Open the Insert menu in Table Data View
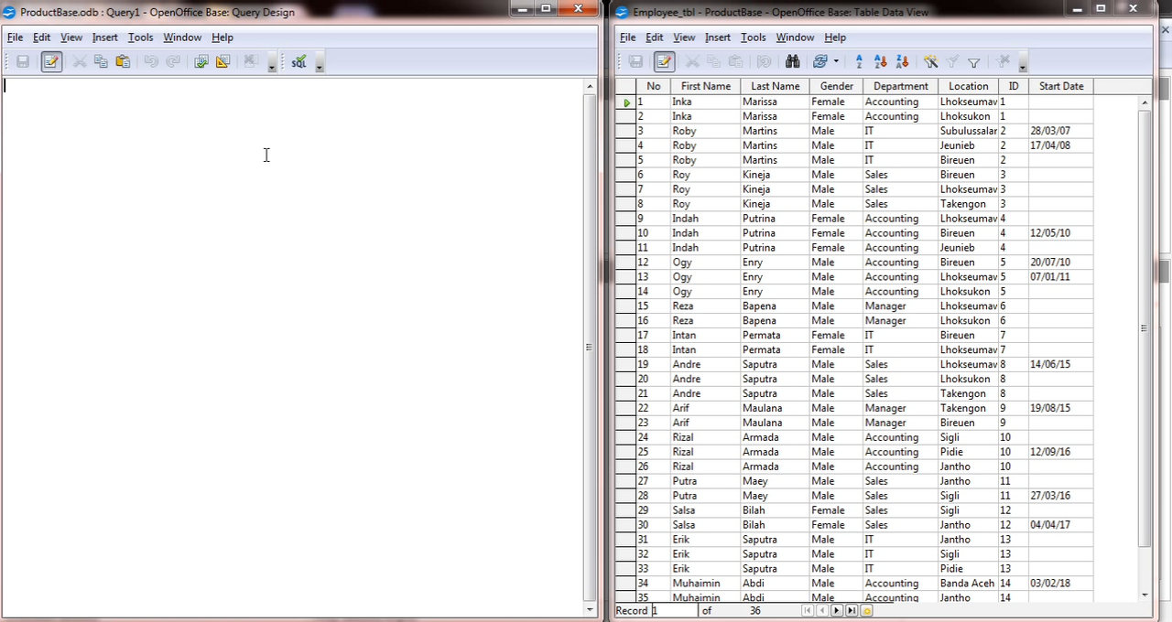The width and height of the screenshot is (1172, 622). pyautogui.click(x=718, y=38)
